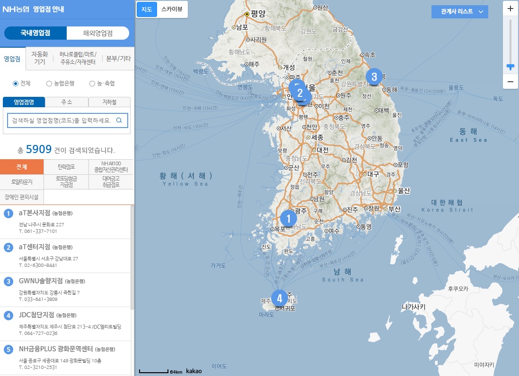Click the phone number T. 064-727-0236

pos(38,333)
